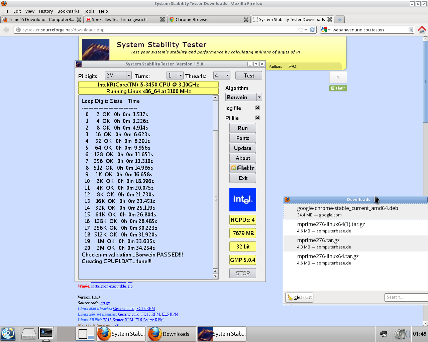The height and width of the screenshot is (342, 428).
Task: Open the History menu
Action: (x=46, y=11)
